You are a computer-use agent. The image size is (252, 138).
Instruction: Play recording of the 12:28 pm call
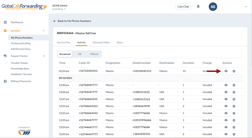pos(234,92)
